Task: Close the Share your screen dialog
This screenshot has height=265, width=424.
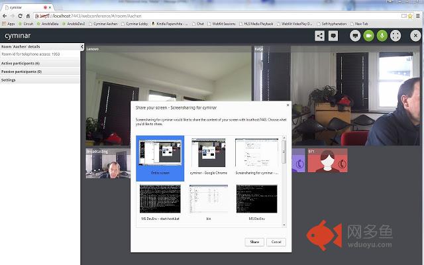Action: point(288,105)
